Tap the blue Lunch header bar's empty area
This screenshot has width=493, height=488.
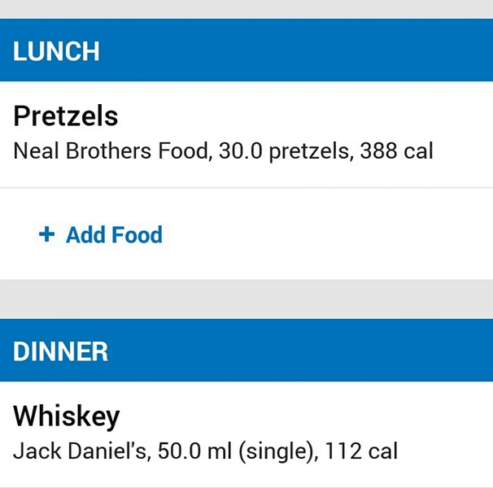coord(325,50)
